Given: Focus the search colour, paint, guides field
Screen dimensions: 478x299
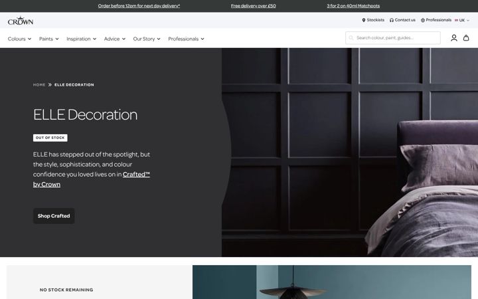Looking at the screenshot, I should click(x=393, y=38).
